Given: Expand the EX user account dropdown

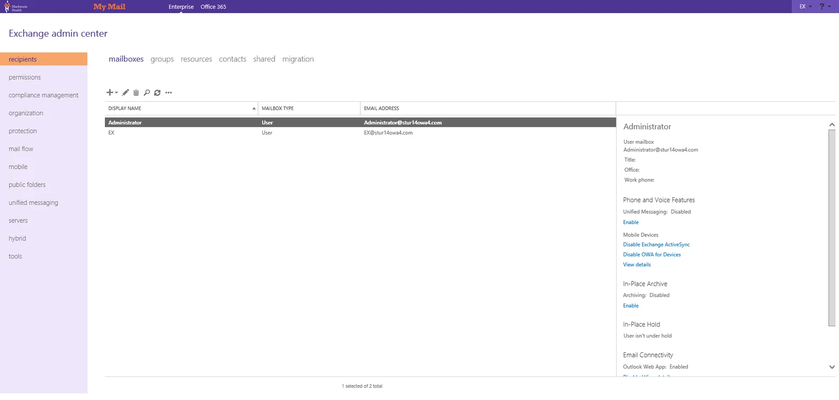Looking at the screenshot, I should click(805, 6).
